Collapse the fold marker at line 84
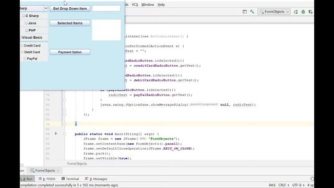 point(65,124)
